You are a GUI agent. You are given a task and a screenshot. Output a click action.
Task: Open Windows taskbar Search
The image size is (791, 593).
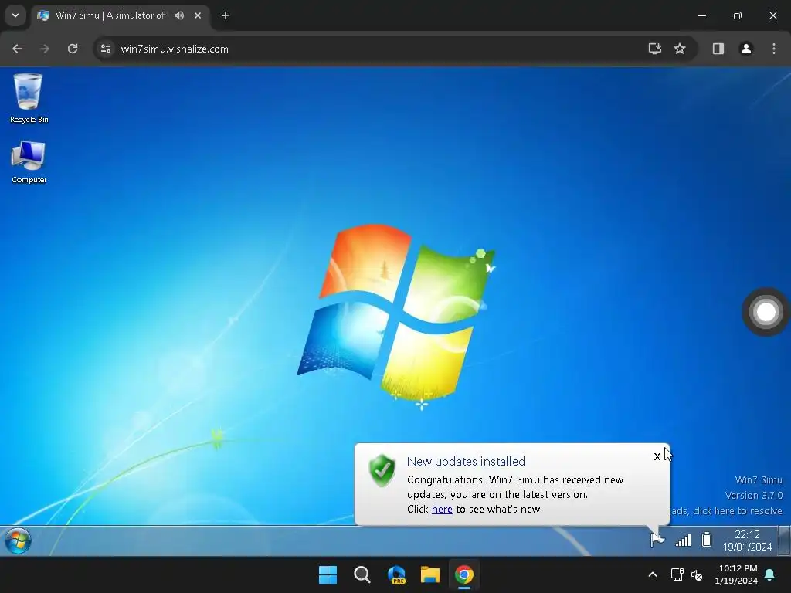[362, 574]
